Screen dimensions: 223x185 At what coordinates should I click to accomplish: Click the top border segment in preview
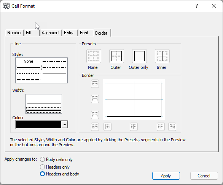[134, 83]
